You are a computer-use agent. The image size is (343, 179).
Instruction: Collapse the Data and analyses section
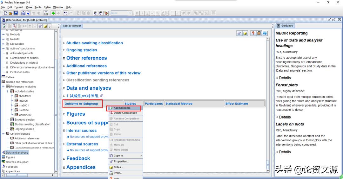click(64, 88)
